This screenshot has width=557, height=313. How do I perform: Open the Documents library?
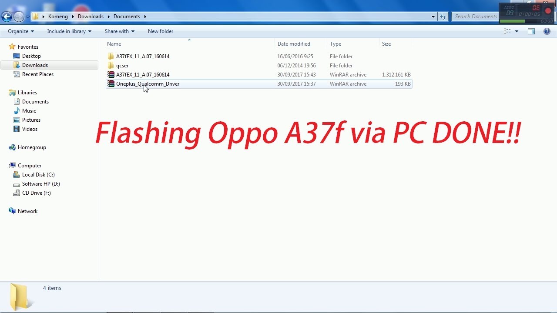[35, 102]
